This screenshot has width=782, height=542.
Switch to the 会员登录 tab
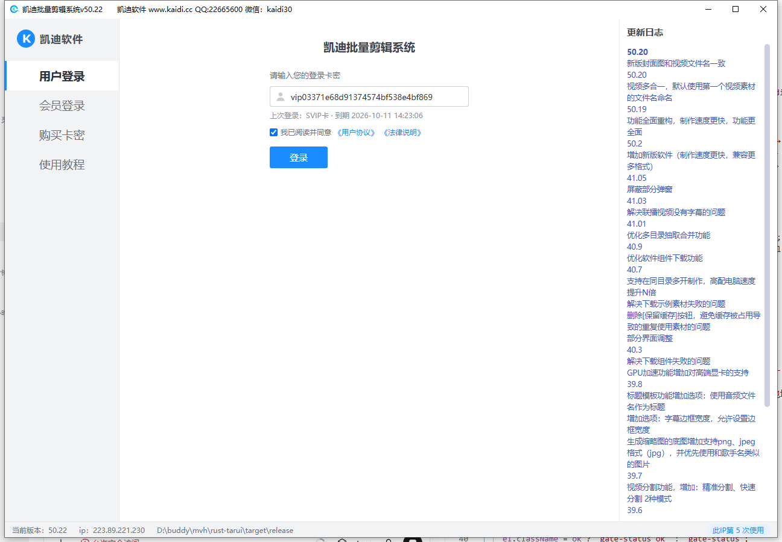pos(62,106)
